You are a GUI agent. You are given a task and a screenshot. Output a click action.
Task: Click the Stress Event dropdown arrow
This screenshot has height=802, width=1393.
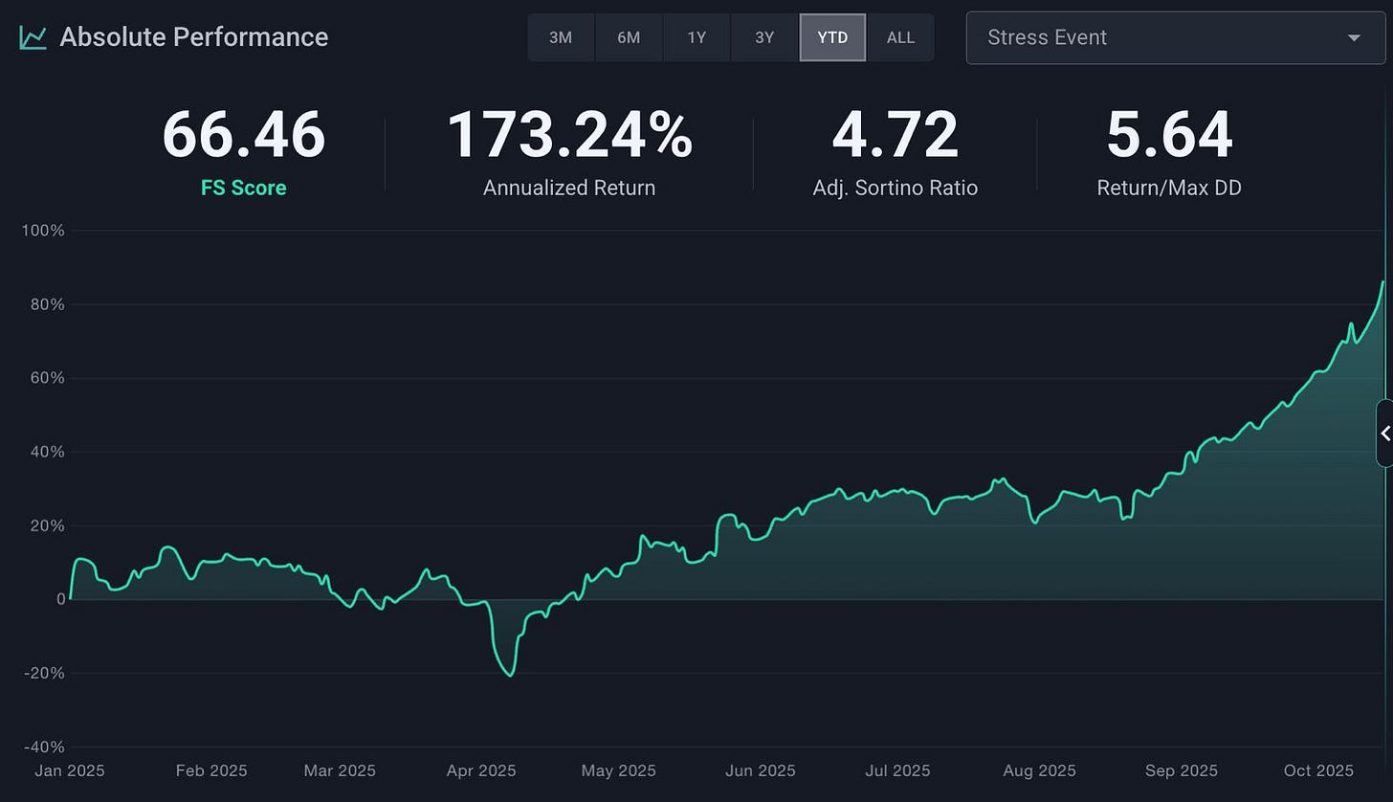coord(1354,38)
